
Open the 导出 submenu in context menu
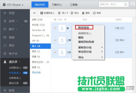click(x=88, y=57)
